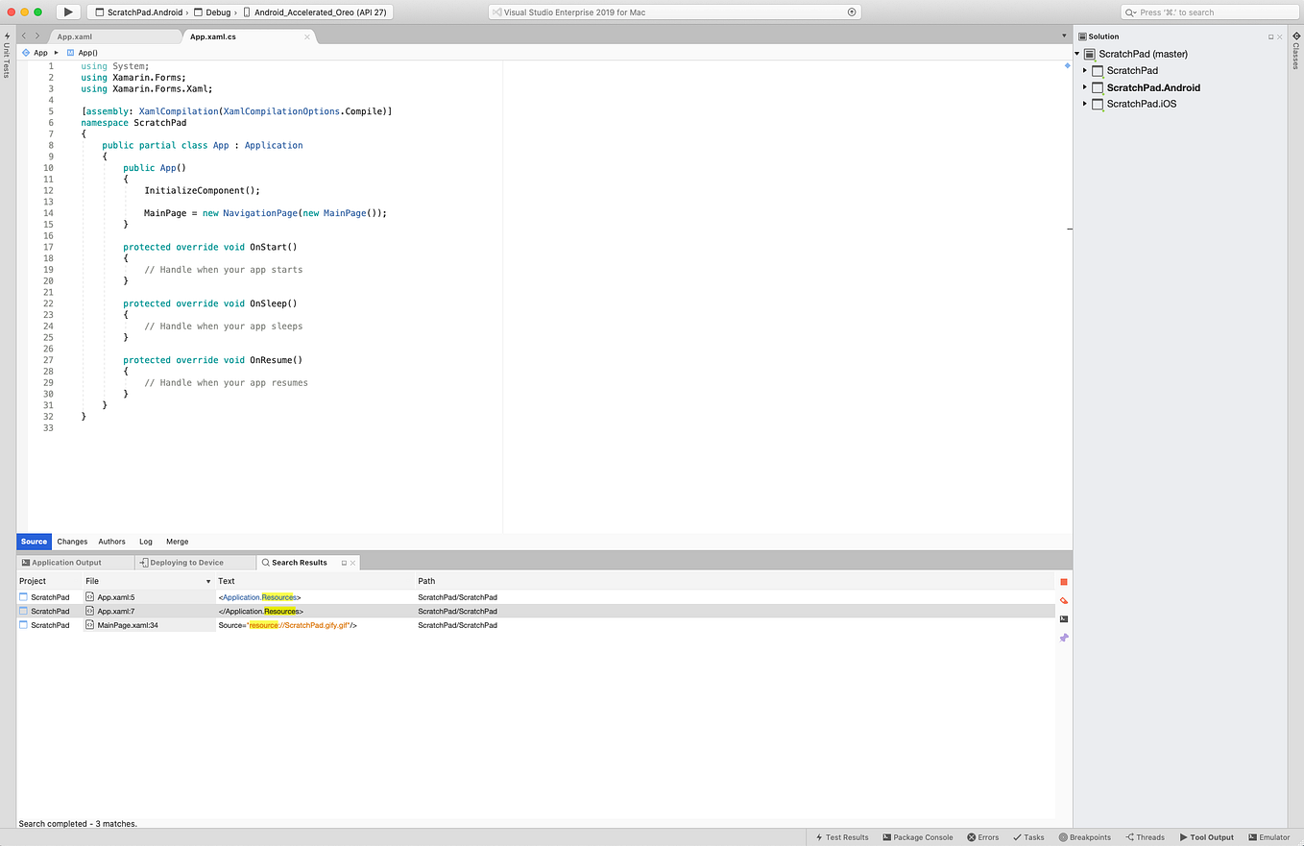Click the console output icon beside Search Results
1304x846 pixels.
(x=1063, y=618)
